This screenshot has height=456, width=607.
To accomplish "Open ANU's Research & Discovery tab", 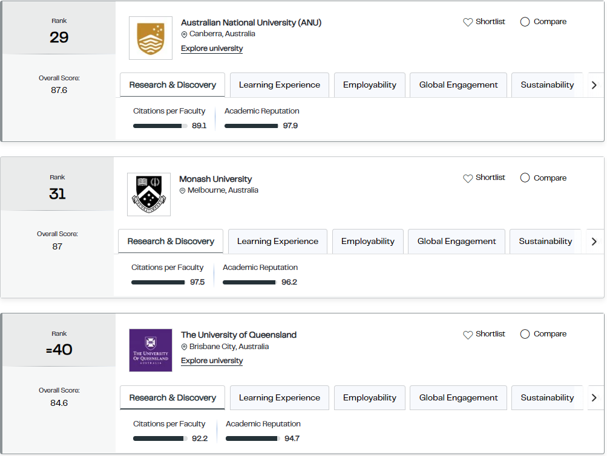I will pos(172,85).
